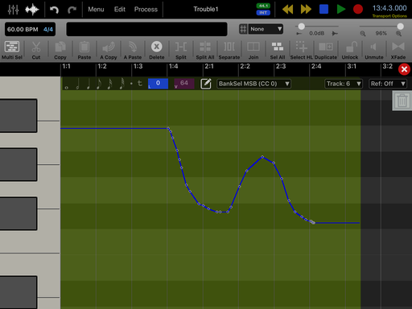Viewport: 412px width, 309px height.
Task: Open the Edit menu
Action: [120, 10]
